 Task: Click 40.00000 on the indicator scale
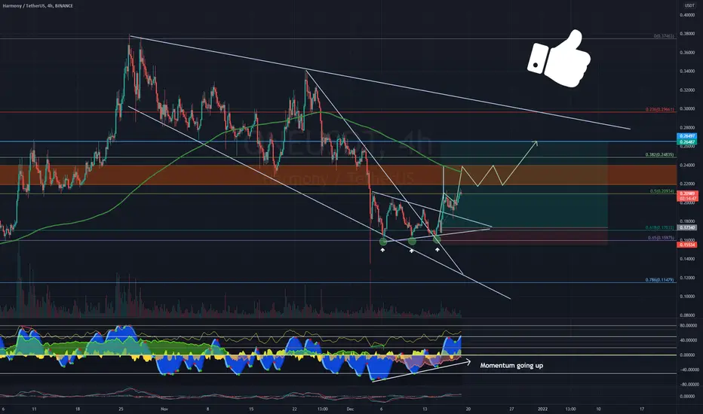(687, 340)
